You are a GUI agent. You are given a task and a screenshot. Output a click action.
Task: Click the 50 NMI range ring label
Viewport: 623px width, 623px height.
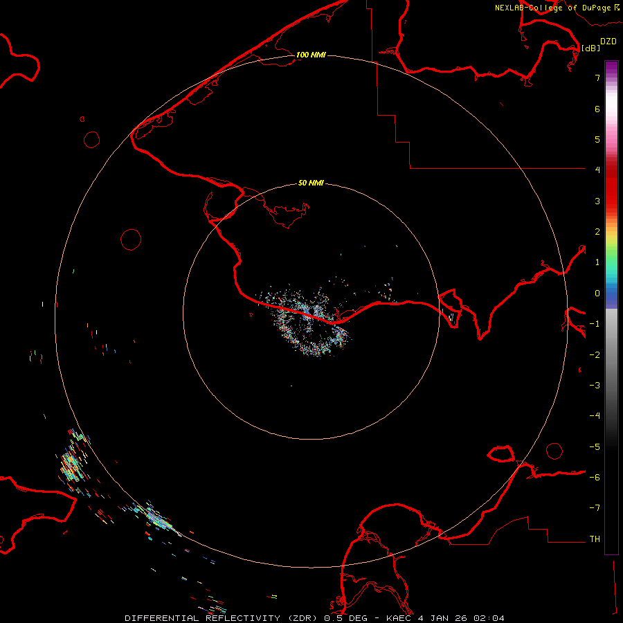pyautogui.click(x=311, y=183)
